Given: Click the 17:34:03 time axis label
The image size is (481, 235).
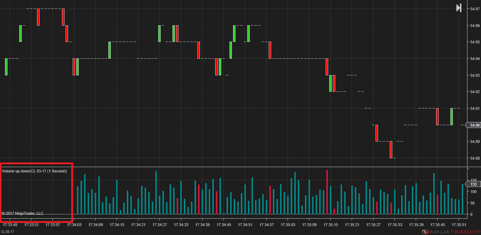Looking at the screenshot, I should (74, 225).
